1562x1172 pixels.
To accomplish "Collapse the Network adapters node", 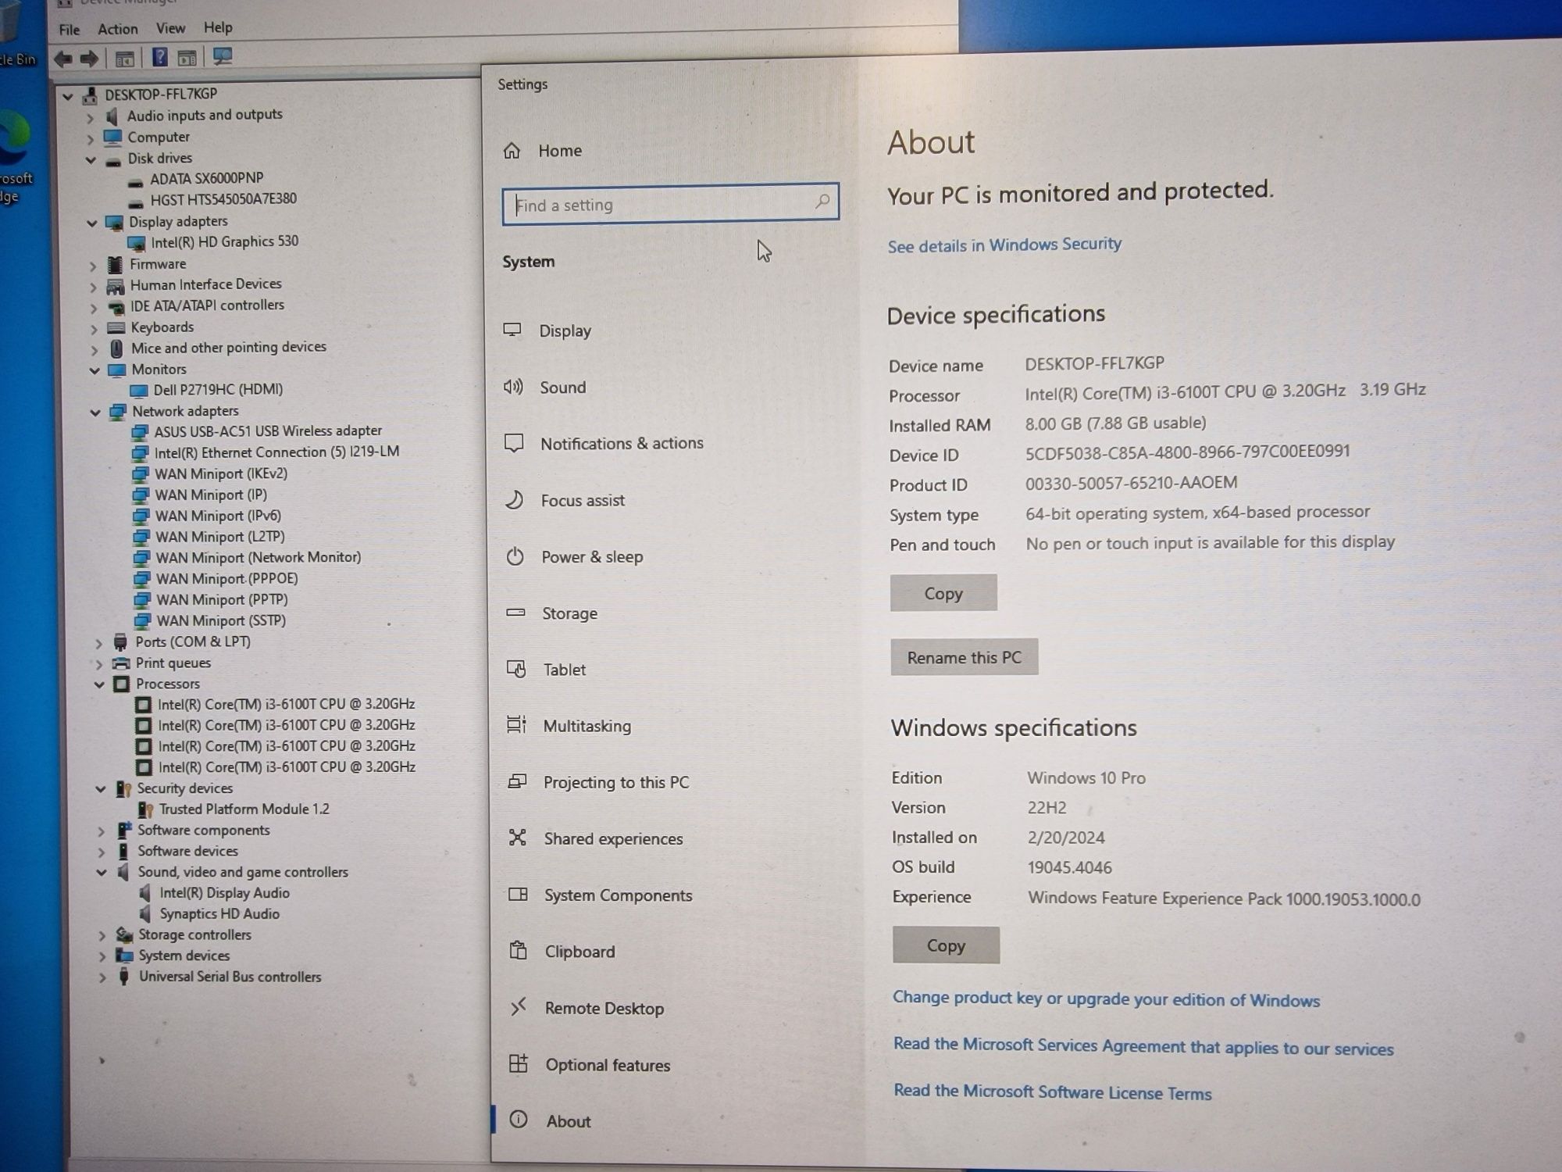I will (x=95, y=413).
